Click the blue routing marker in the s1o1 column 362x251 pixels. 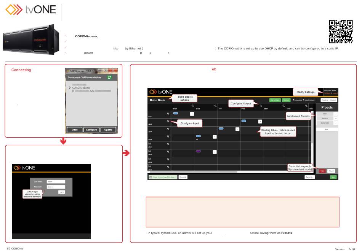point(176,113)
